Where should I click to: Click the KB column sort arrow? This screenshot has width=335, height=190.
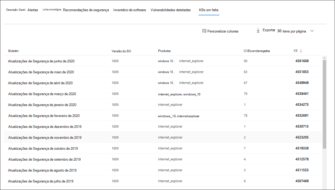coord(301,51)
